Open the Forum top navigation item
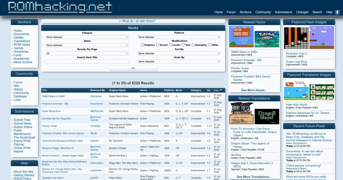 click(231, 12)
